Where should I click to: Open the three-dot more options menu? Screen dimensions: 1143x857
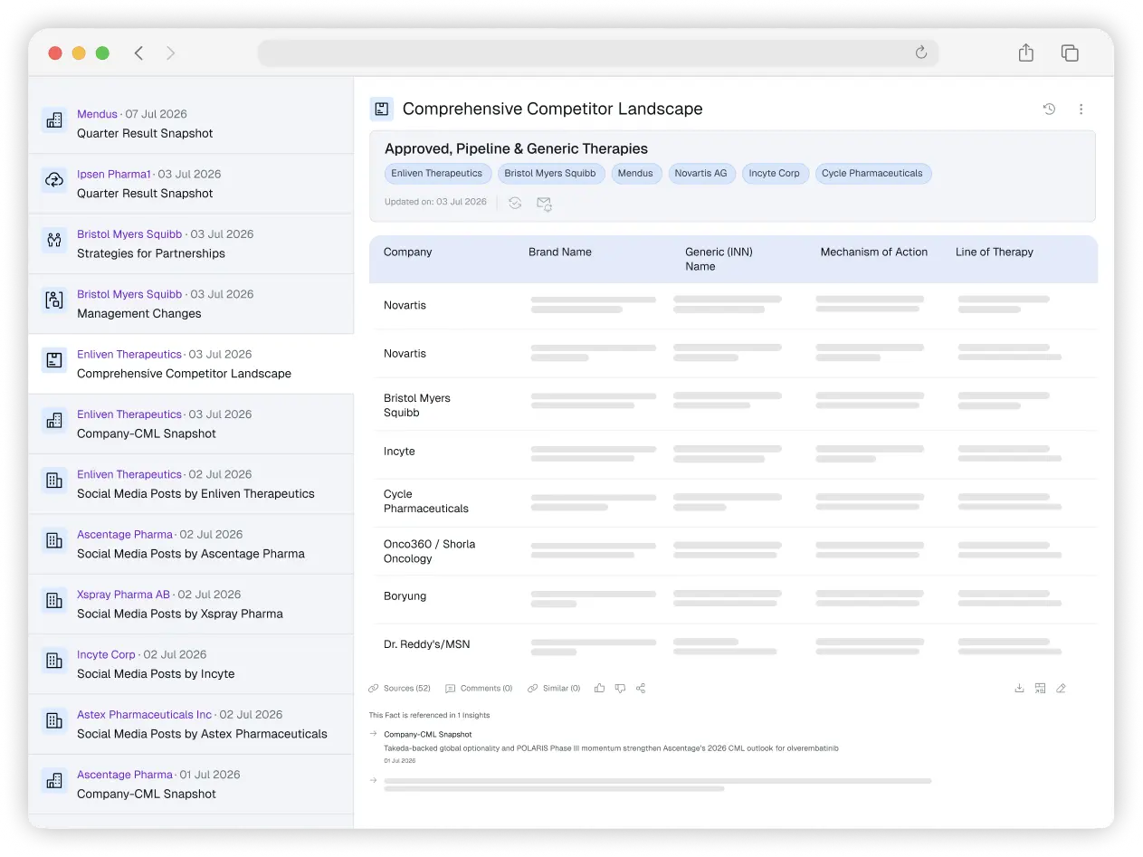coord(1081,110)
